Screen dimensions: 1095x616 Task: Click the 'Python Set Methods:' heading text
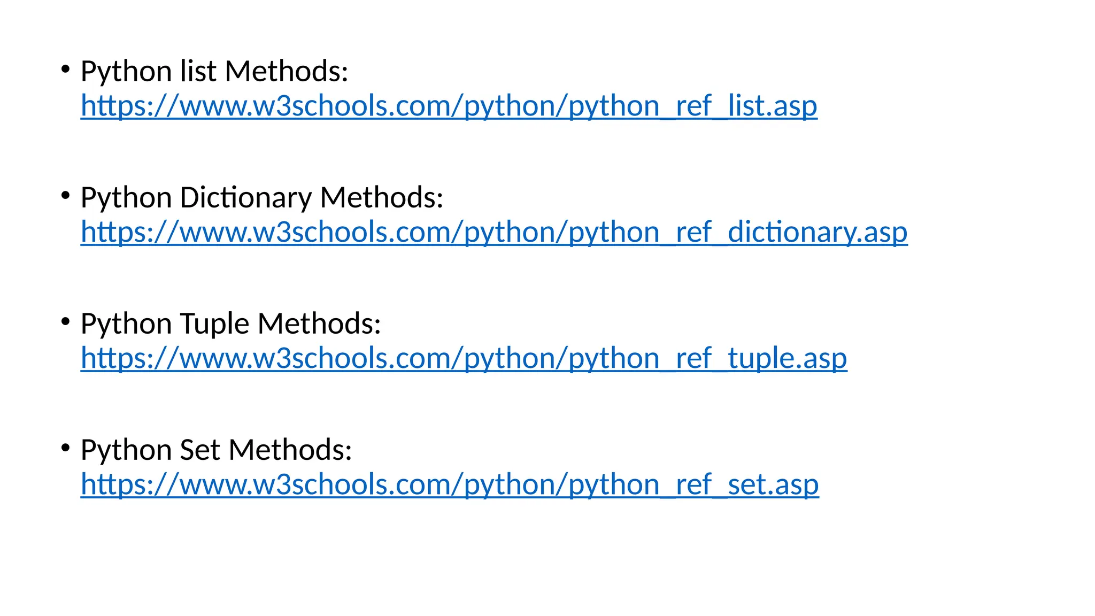[216, 450]
